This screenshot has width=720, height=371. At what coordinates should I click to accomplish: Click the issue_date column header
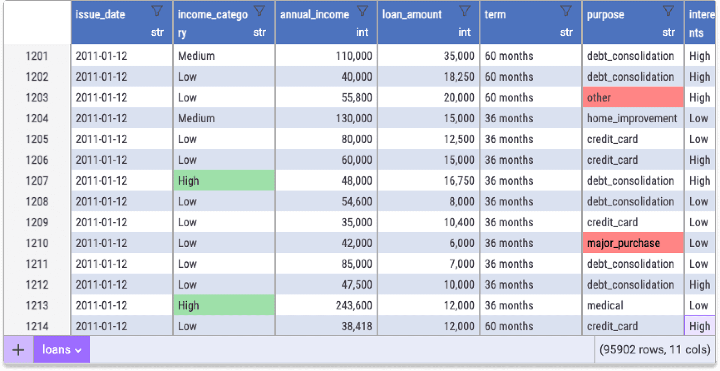coord(100,15)
